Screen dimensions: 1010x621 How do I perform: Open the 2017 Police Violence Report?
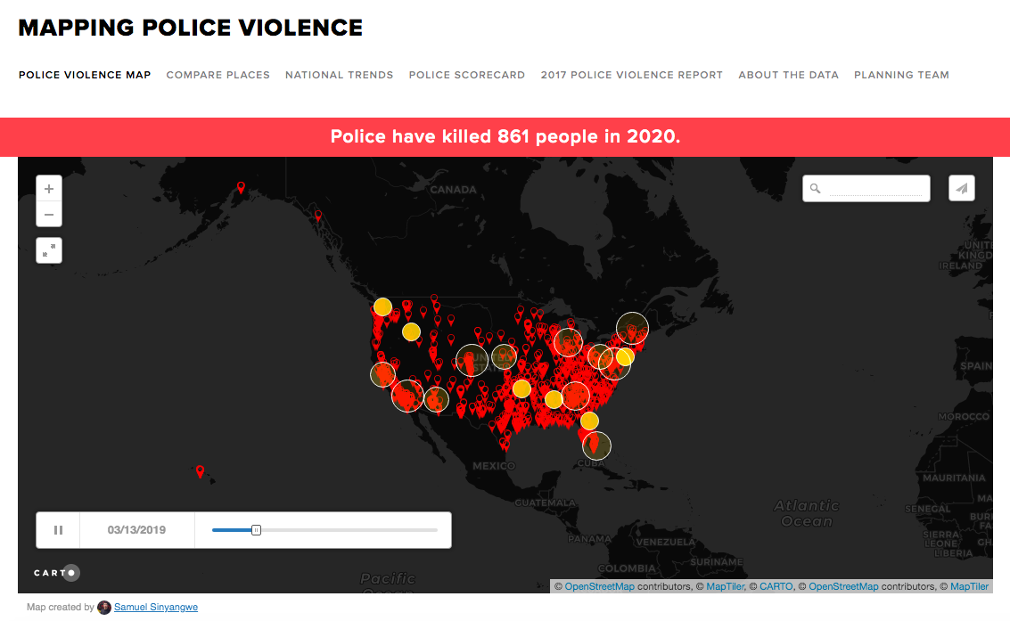click(x=631, y=75)
